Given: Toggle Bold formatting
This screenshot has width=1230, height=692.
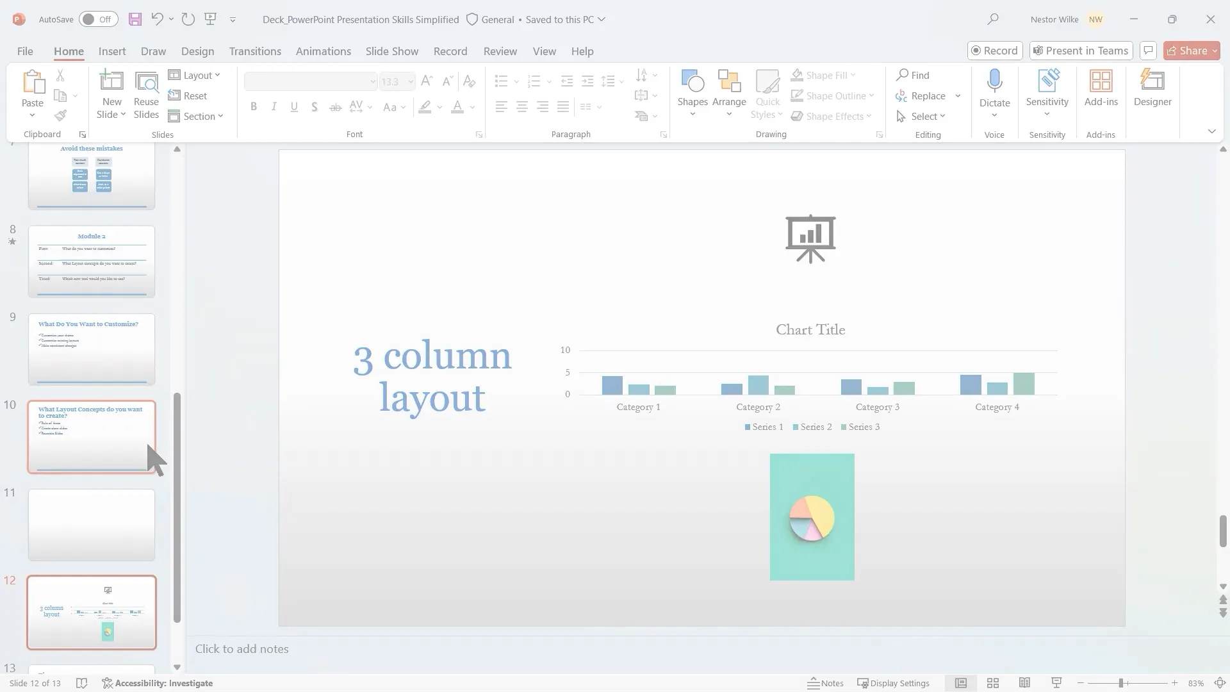Looking at the screenshot, I should click(254, 107).
